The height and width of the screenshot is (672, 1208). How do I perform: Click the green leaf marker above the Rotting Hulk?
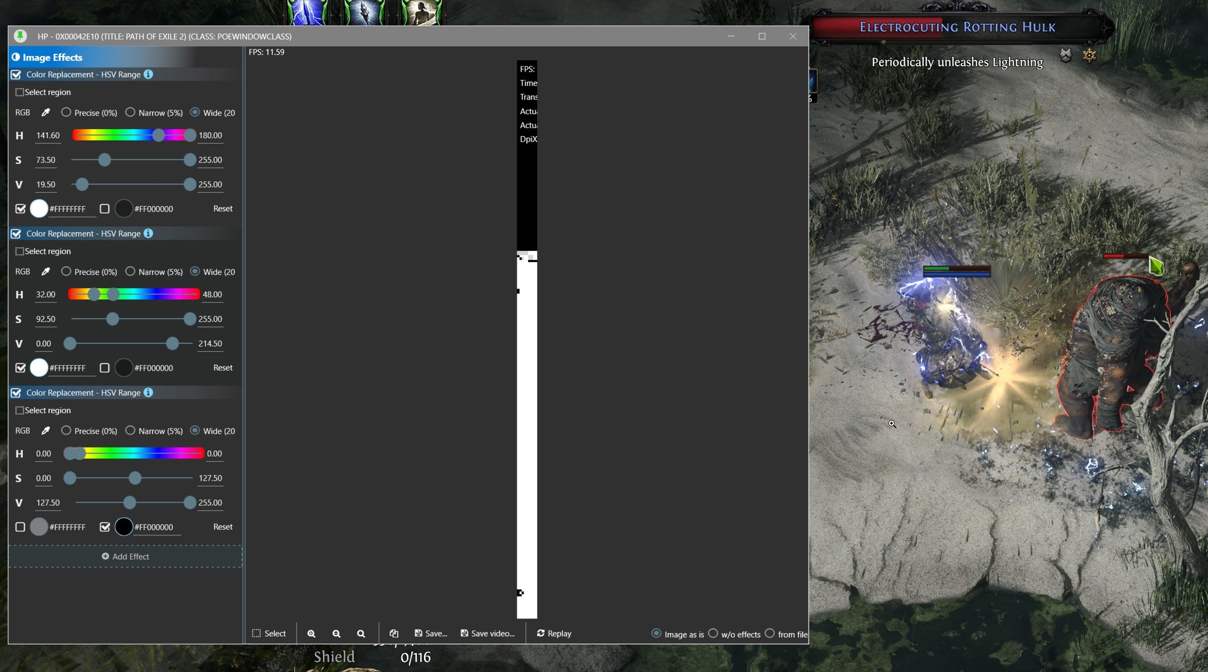pyautogui.click(x=1157, y=266)
